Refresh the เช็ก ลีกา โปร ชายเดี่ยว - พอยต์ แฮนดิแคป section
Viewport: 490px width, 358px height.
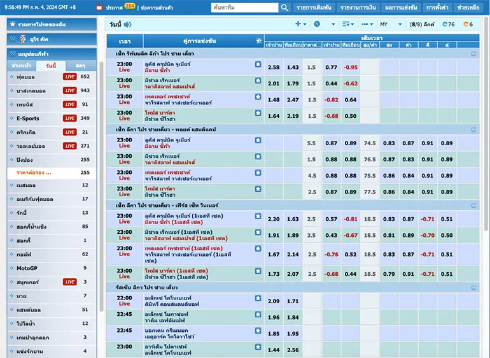click(x=473, y=129)
